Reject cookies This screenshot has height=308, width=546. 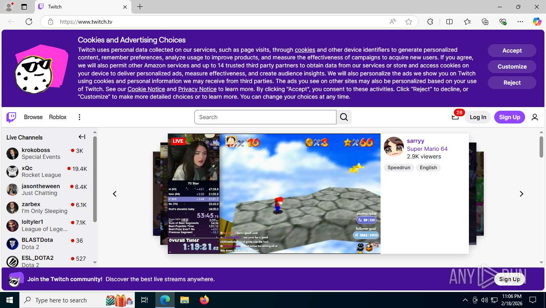click(x=512, y=83)
